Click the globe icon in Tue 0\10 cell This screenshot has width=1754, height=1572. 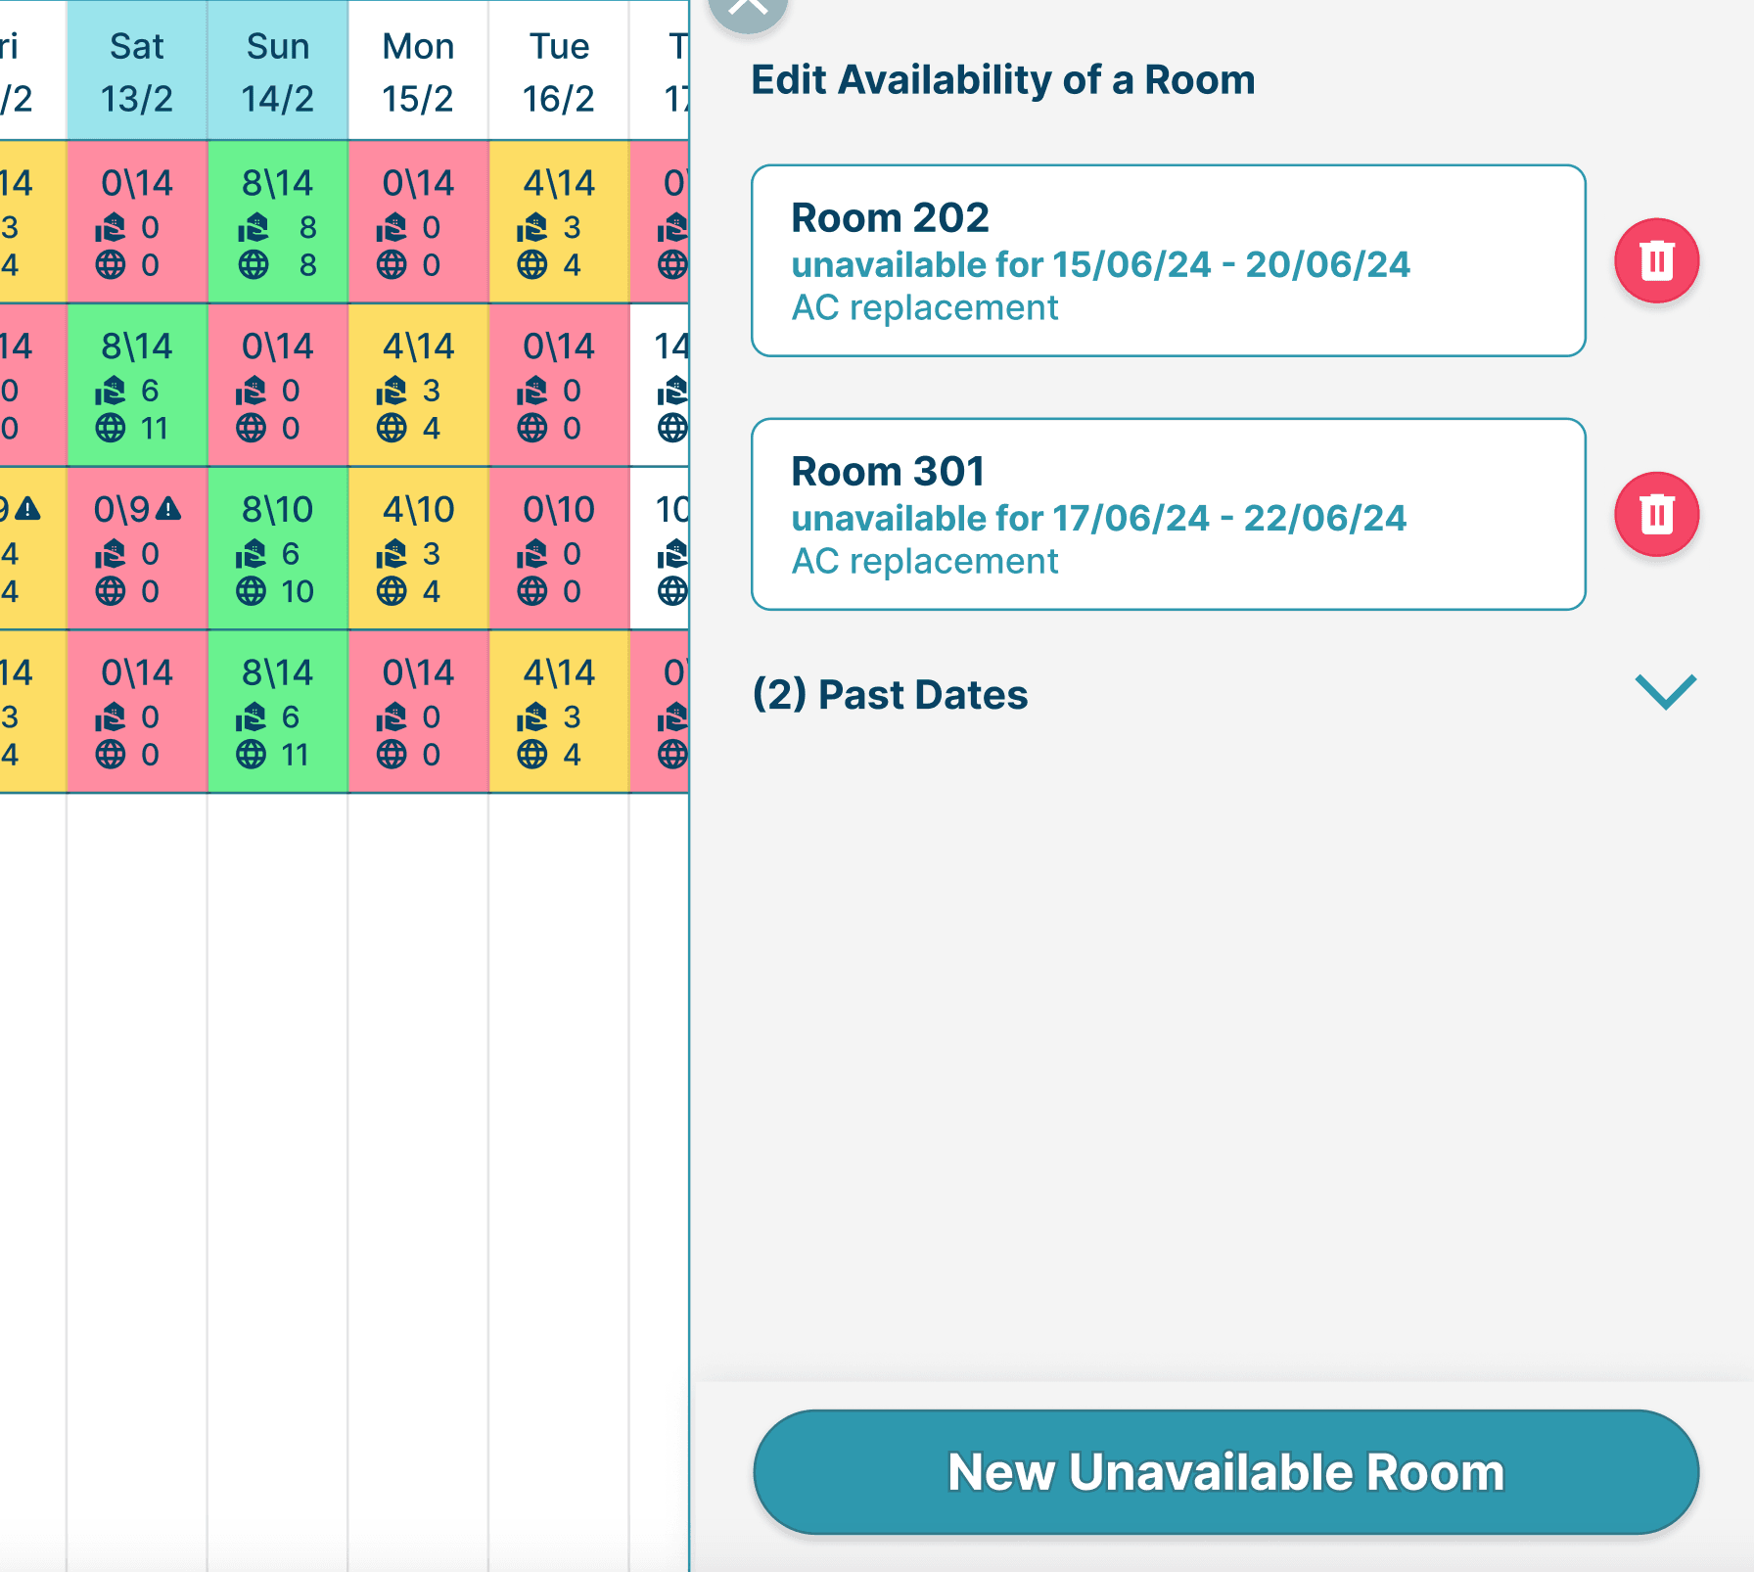pyautogui.click(x=531, y=591)
